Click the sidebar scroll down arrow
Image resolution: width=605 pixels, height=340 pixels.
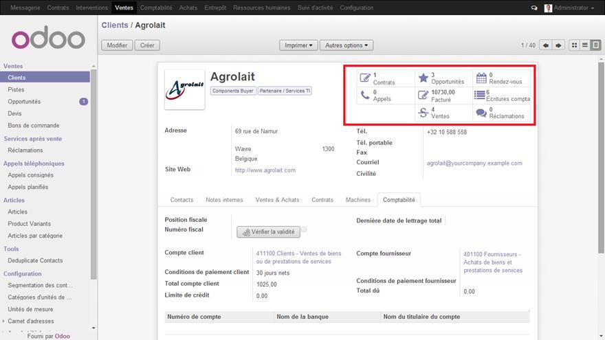[x=93, y=328]
